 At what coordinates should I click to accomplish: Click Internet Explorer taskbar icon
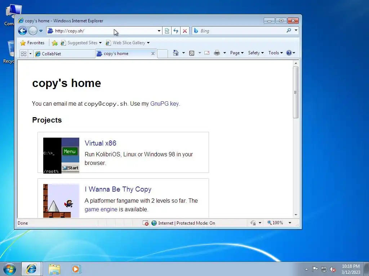(x=32, y=269)
